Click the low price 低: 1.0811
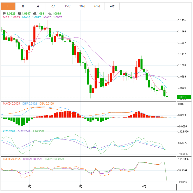 [39, 14]
